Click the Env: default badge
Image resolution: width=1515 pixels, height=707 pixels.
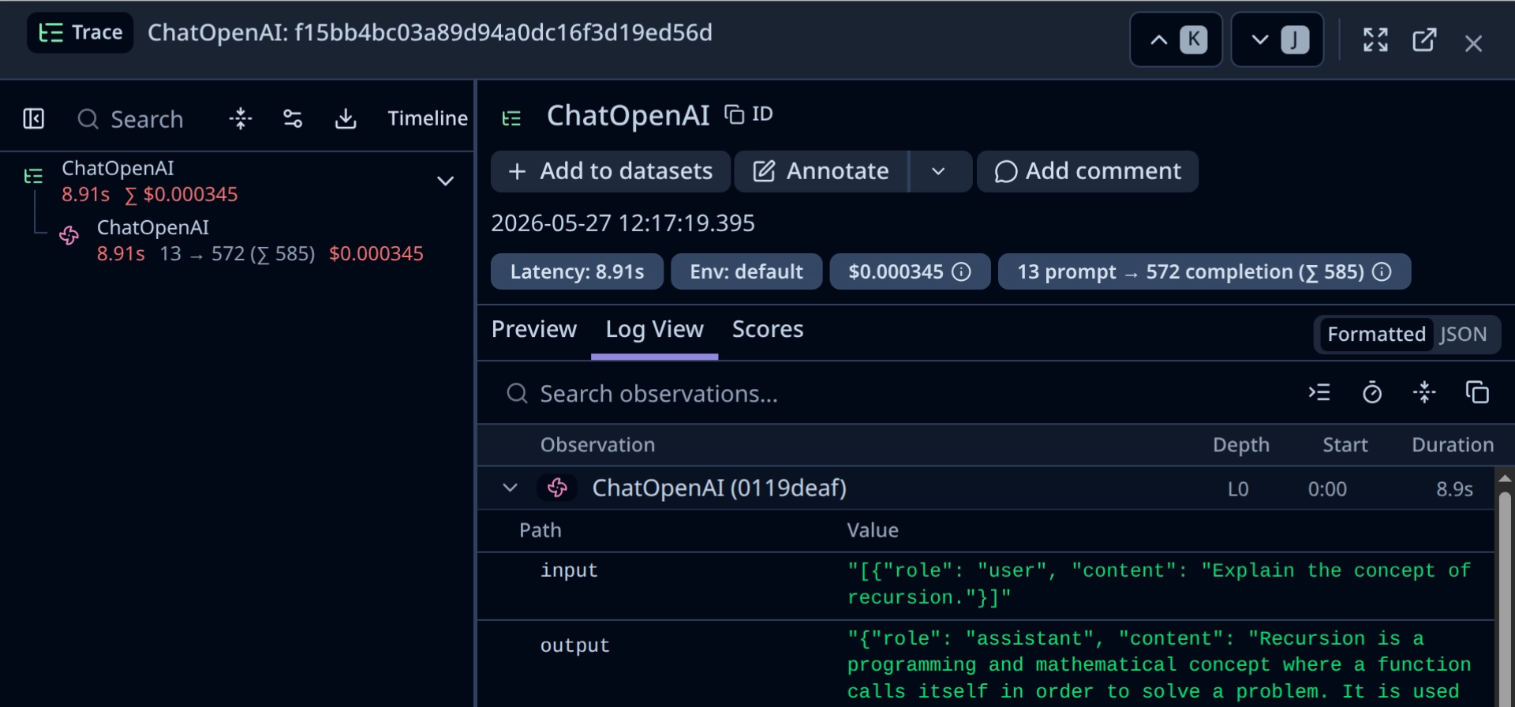tap(746, 272)
